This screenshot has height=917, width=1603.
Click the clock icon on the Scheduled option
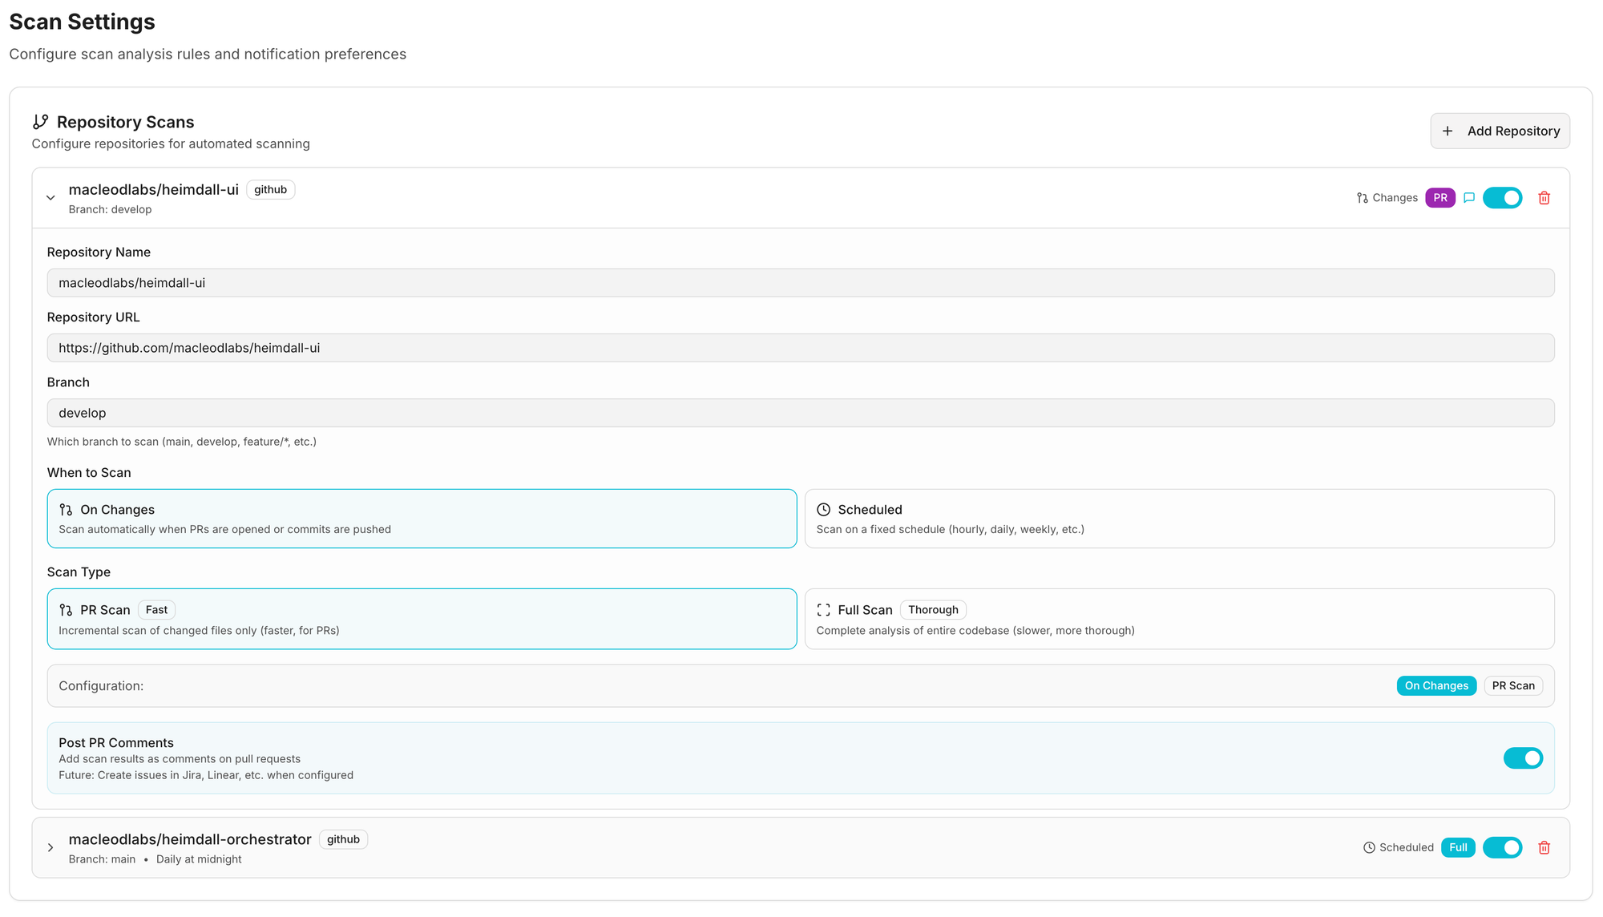coord(823,509)
